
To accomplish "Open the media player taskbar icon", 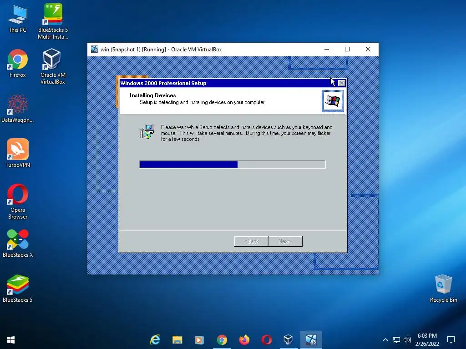I will [199, 340].
